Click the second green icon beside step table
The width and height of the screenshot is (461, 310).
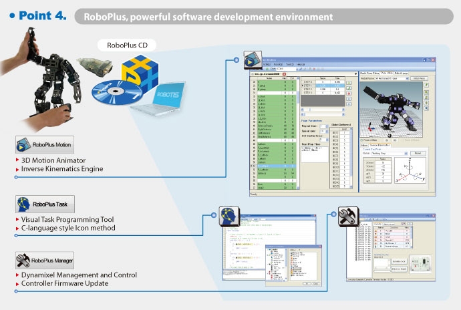point(349,88)
